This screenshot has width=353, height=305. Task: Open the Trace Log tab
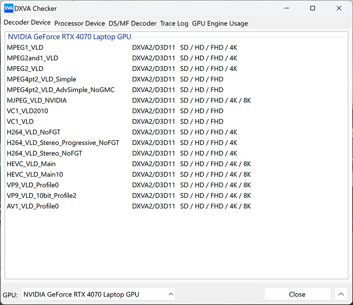point(174,23)
